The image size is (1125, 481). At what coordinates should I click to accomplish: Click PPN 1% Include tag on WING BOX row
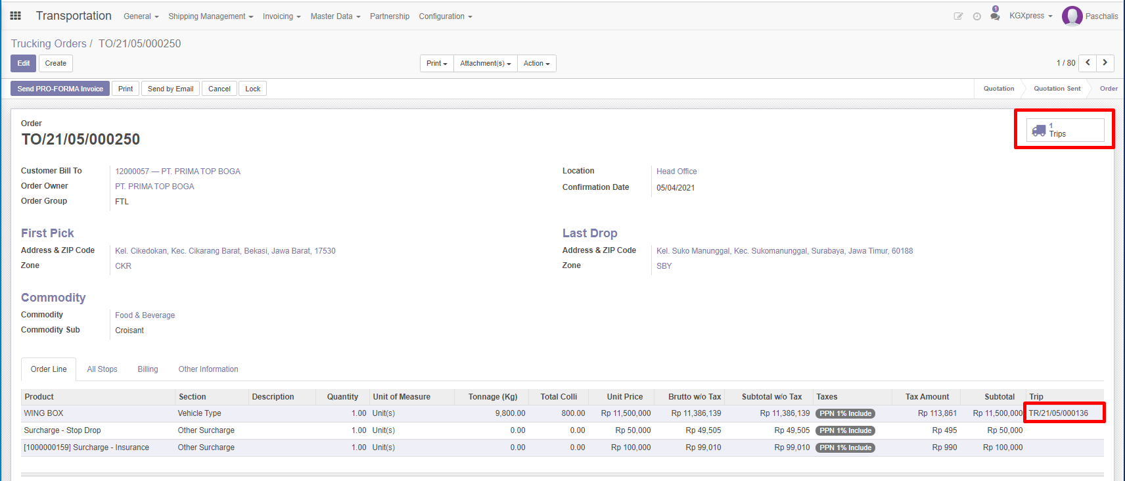[845, 414]
